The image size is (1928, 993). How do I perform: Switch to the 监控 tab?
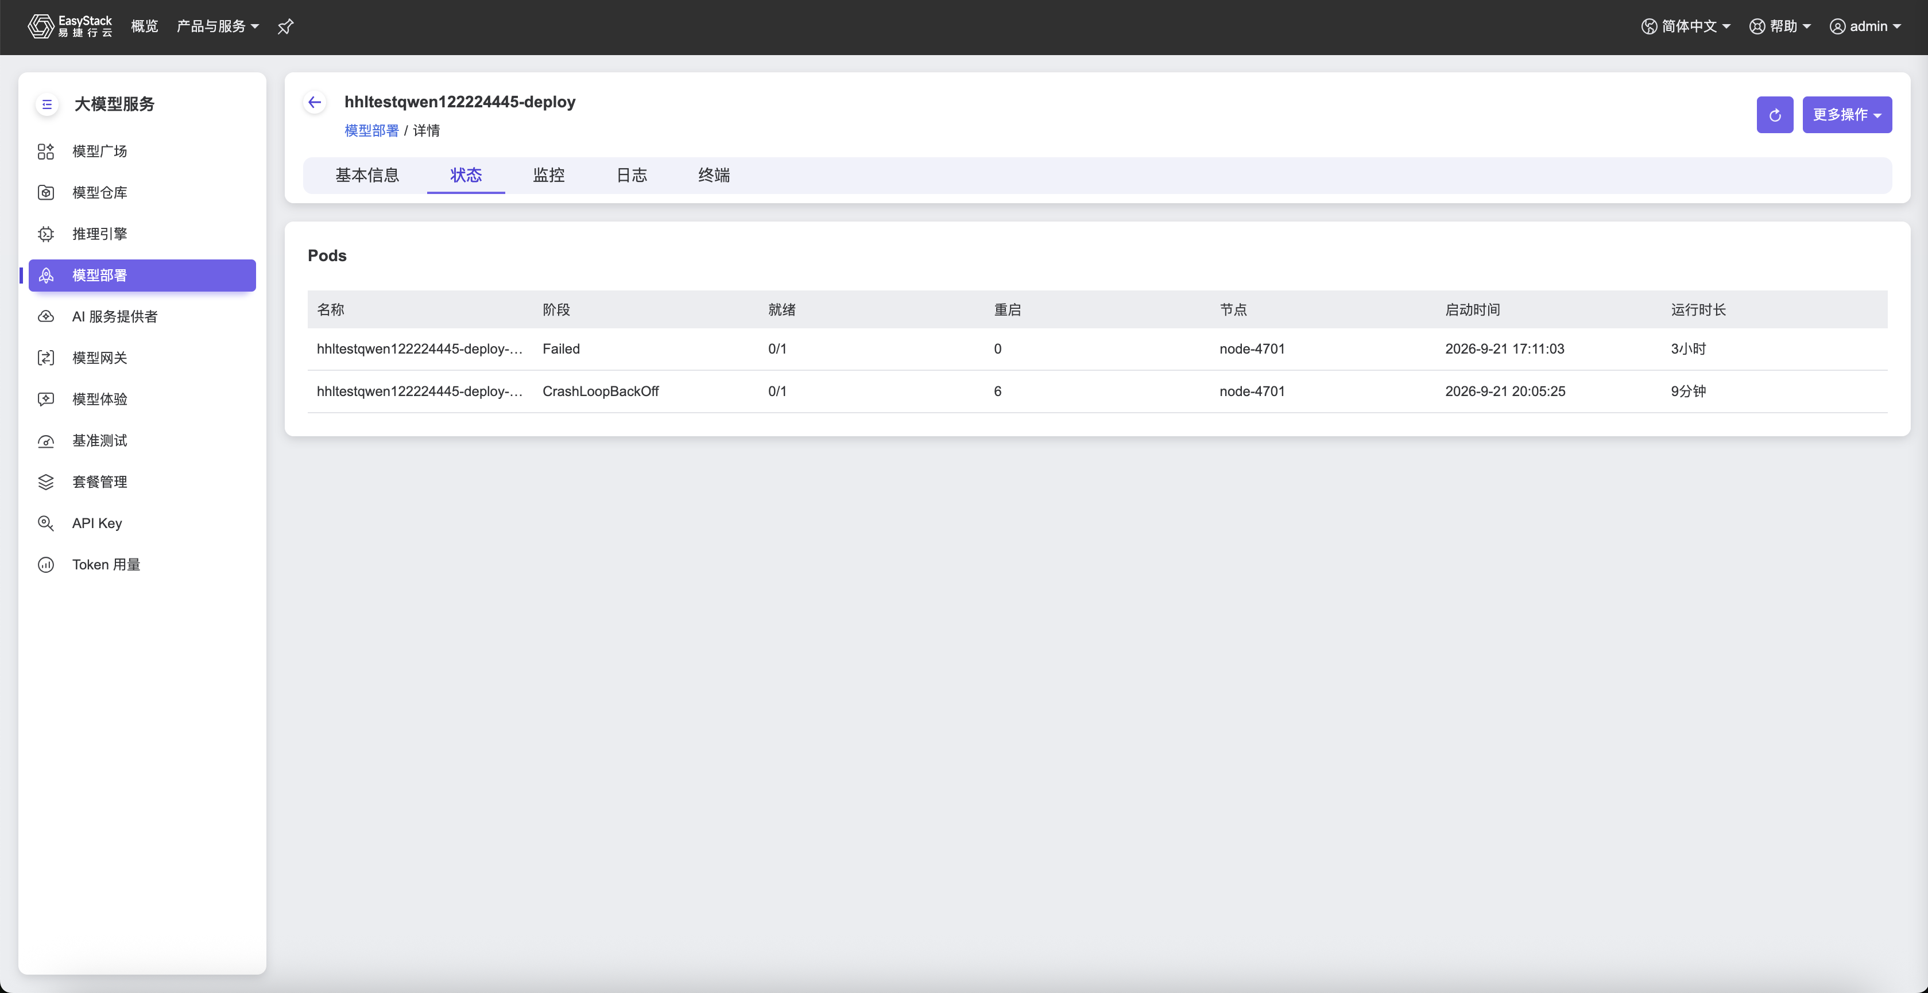(x=549, y=175)
